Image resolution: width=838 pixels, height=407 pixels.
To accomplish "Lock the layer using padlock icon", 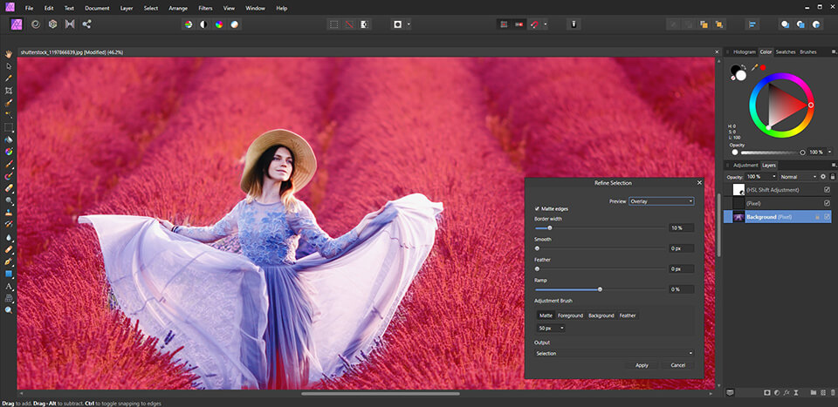I will tap(832, 177).
